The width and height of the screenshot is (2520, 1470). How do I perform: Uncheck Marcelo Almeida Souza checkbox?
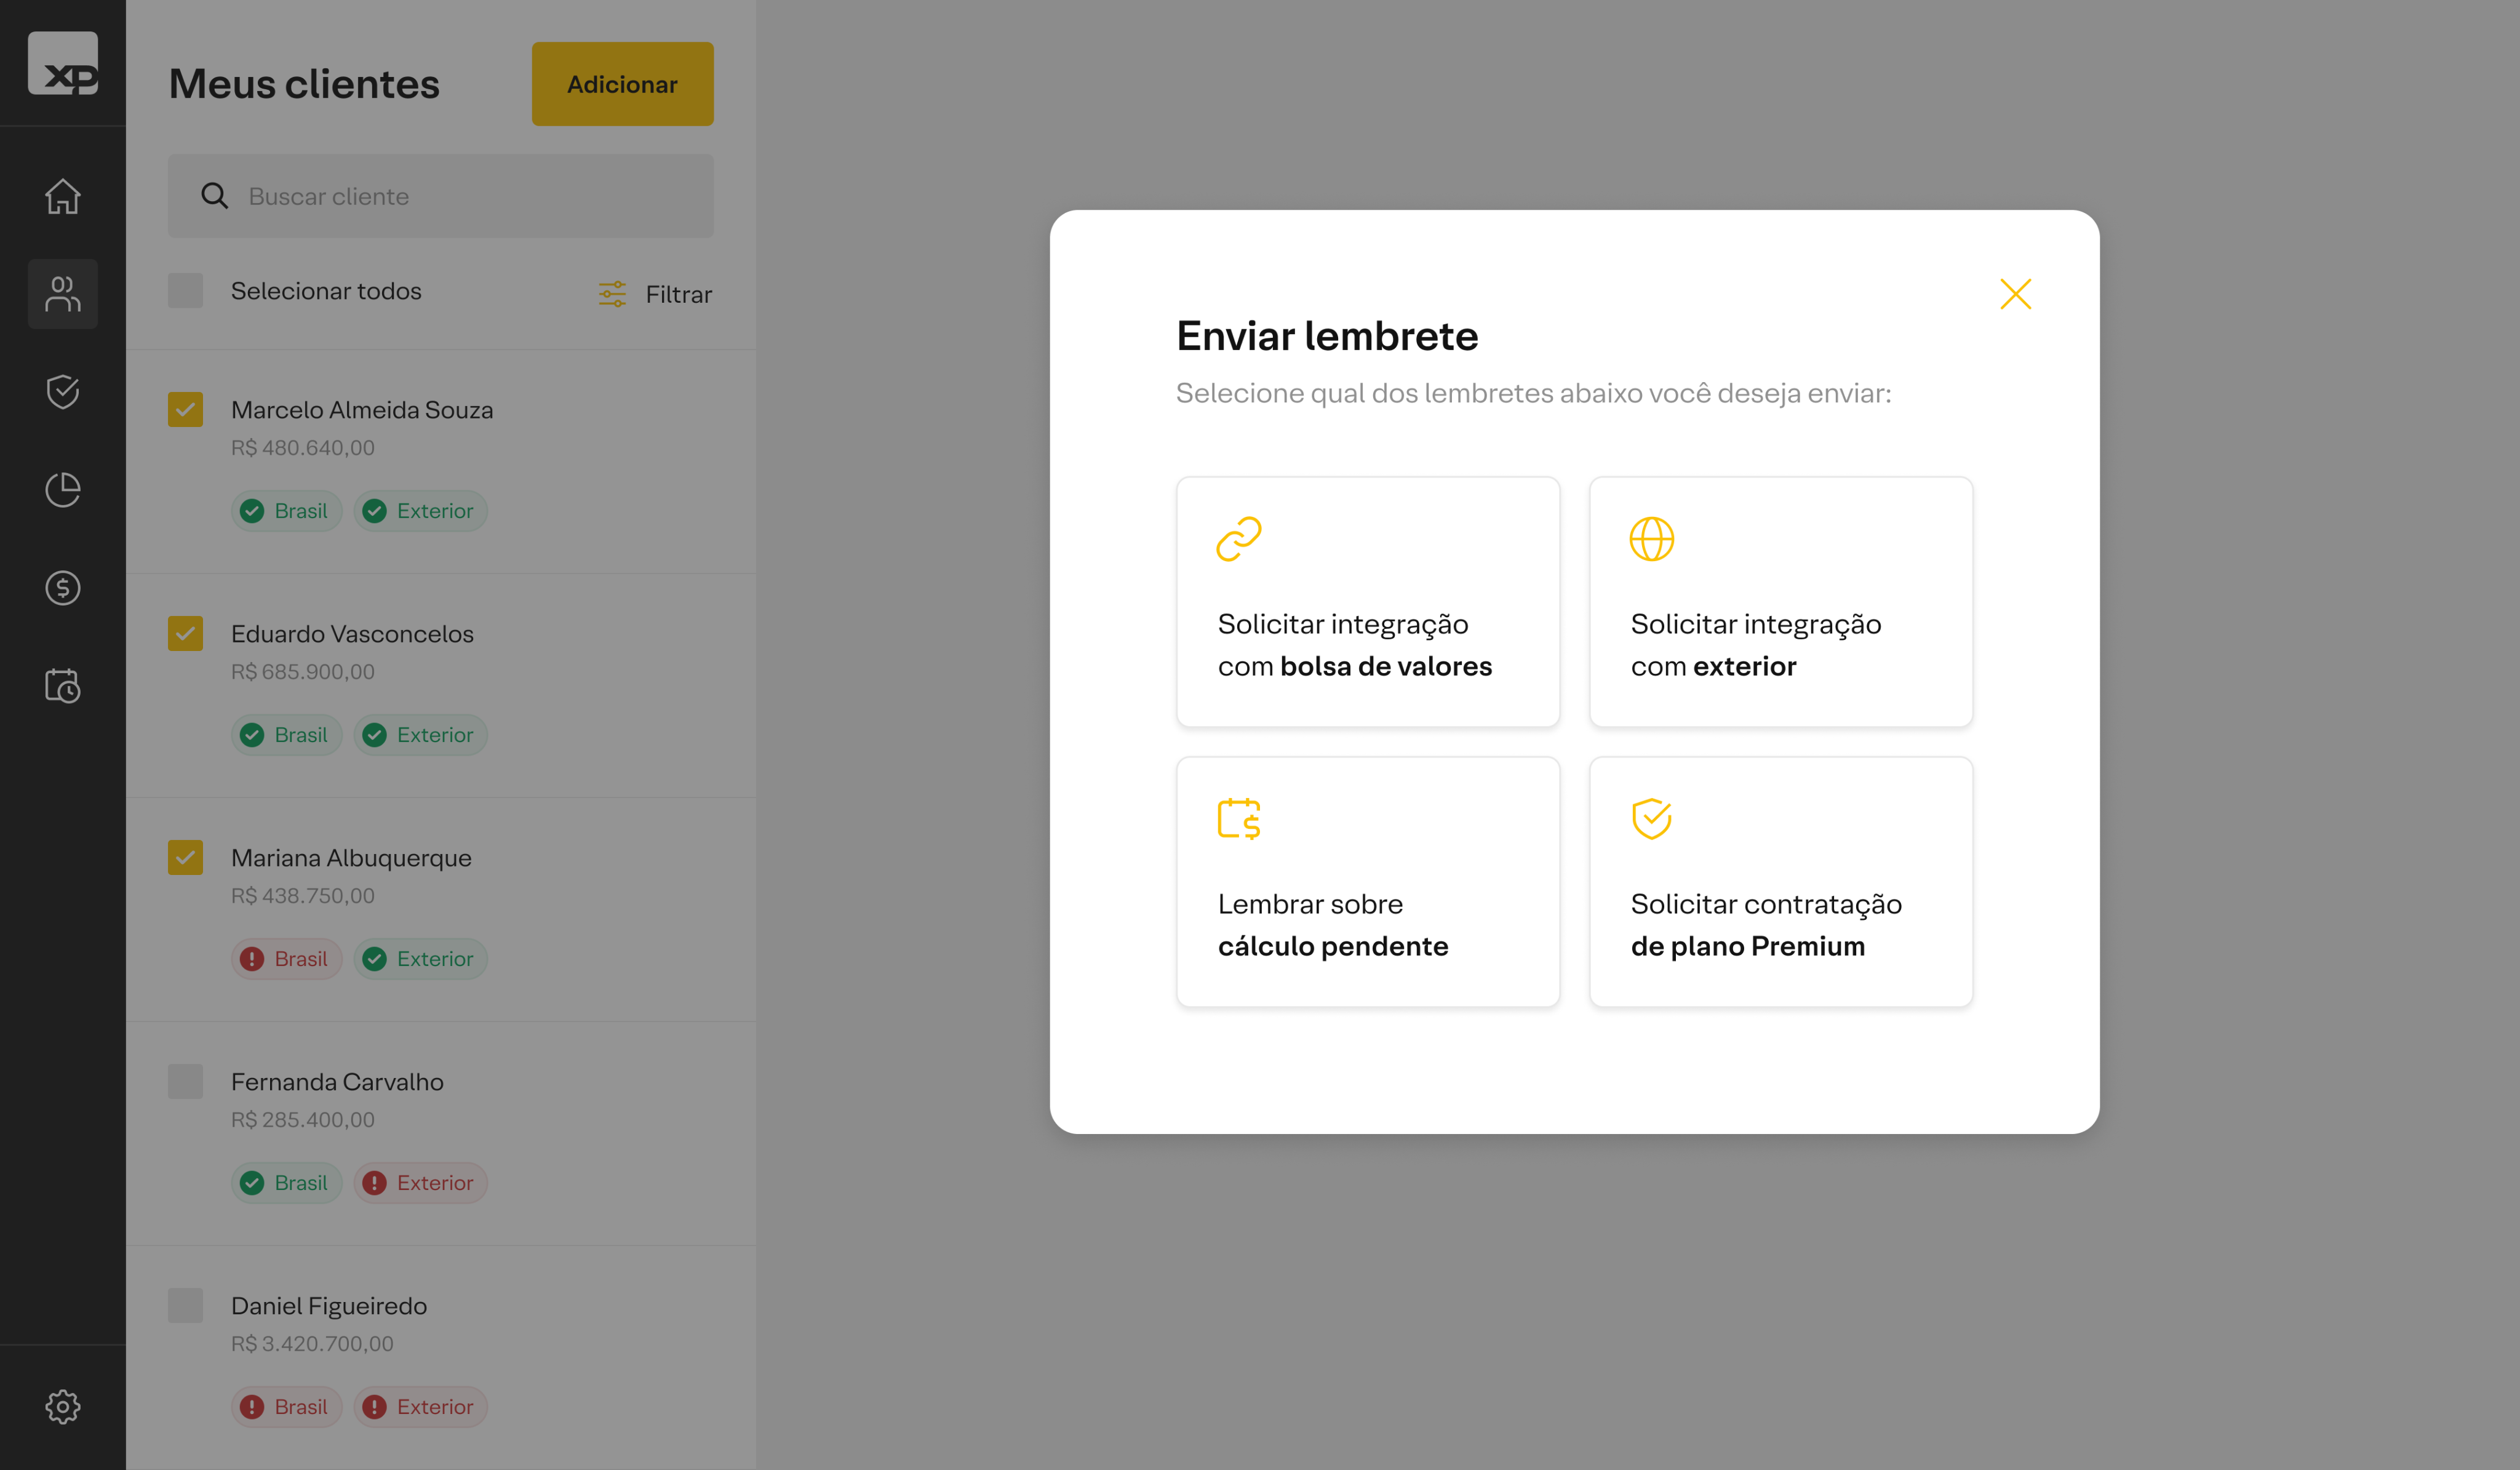coord(185,409)
